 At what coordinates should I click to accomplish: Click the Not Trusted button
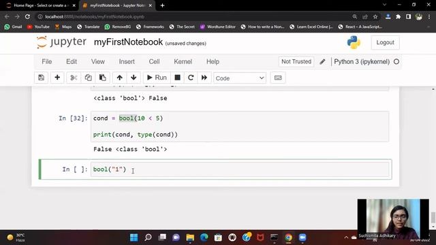coord(296,62)
